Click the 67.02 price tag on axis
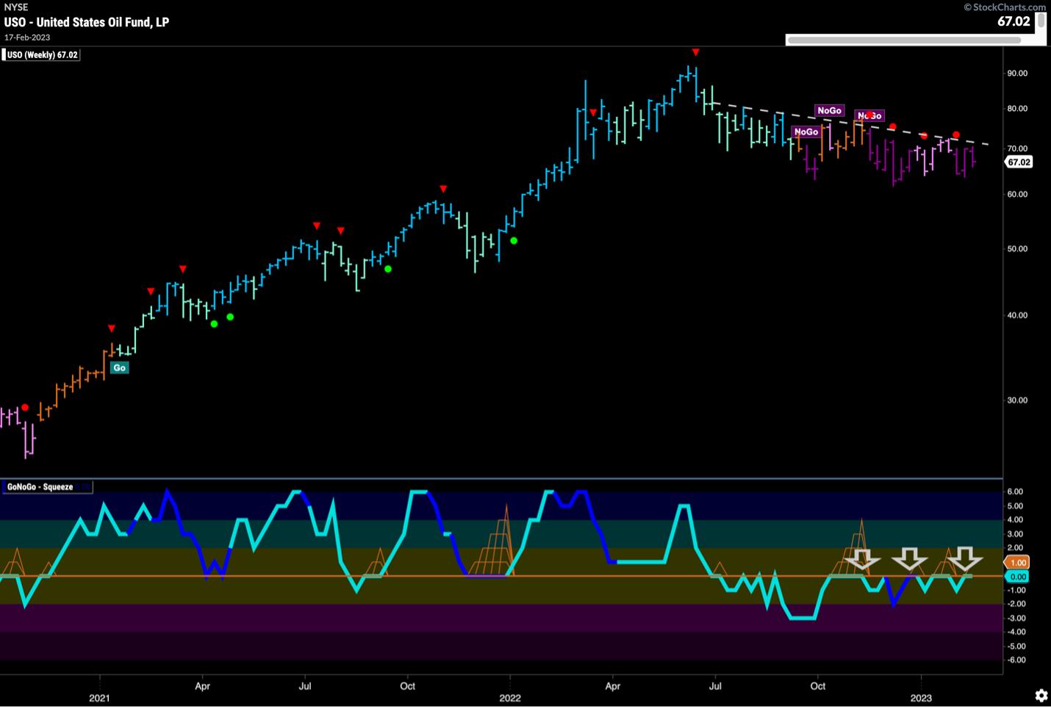This screenshot has width=1051, height=709. [x=1019, y=162]
